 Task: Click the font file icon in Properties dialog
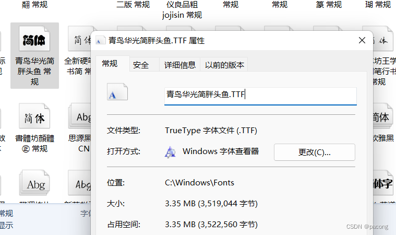(117, 92)
